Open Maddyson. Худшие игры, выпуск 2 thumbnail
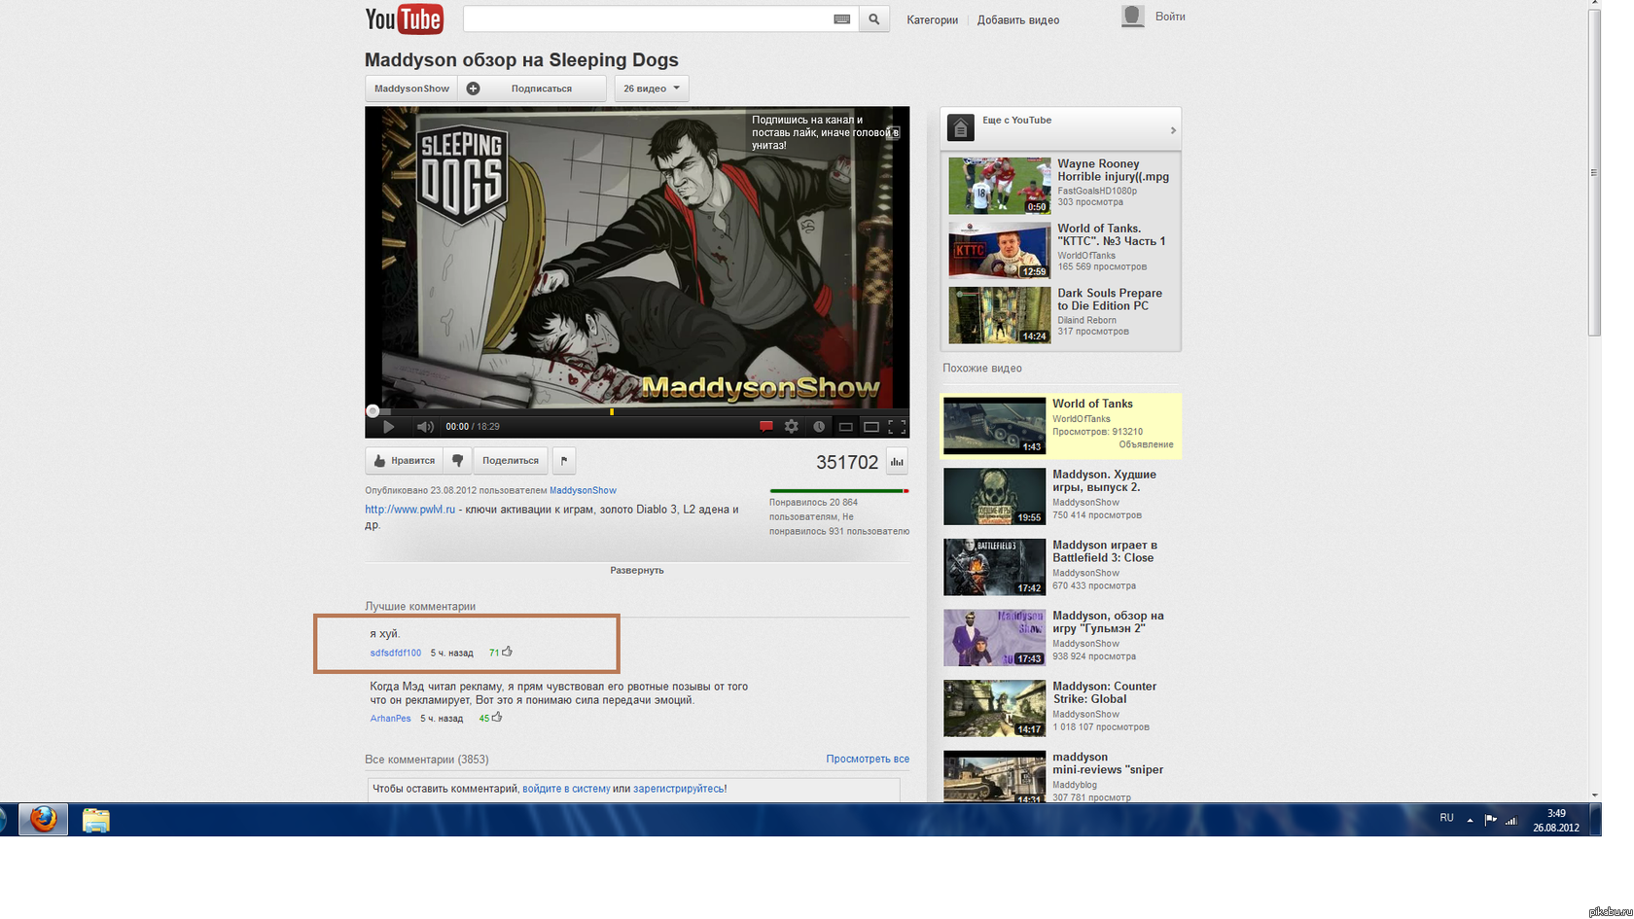Image resolution: width=1634 pixels, height=919 pixels. [x=994, y=496]
